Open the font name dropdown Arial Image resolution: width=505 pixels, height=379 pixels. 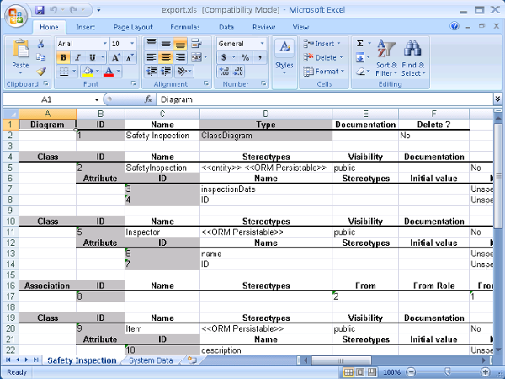(105, 44)
